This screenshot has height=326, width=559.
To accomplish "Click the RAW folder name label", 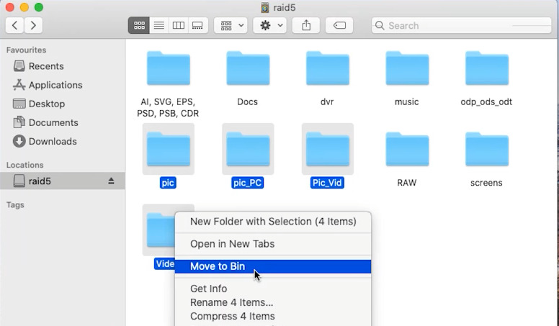I will 407,183.
